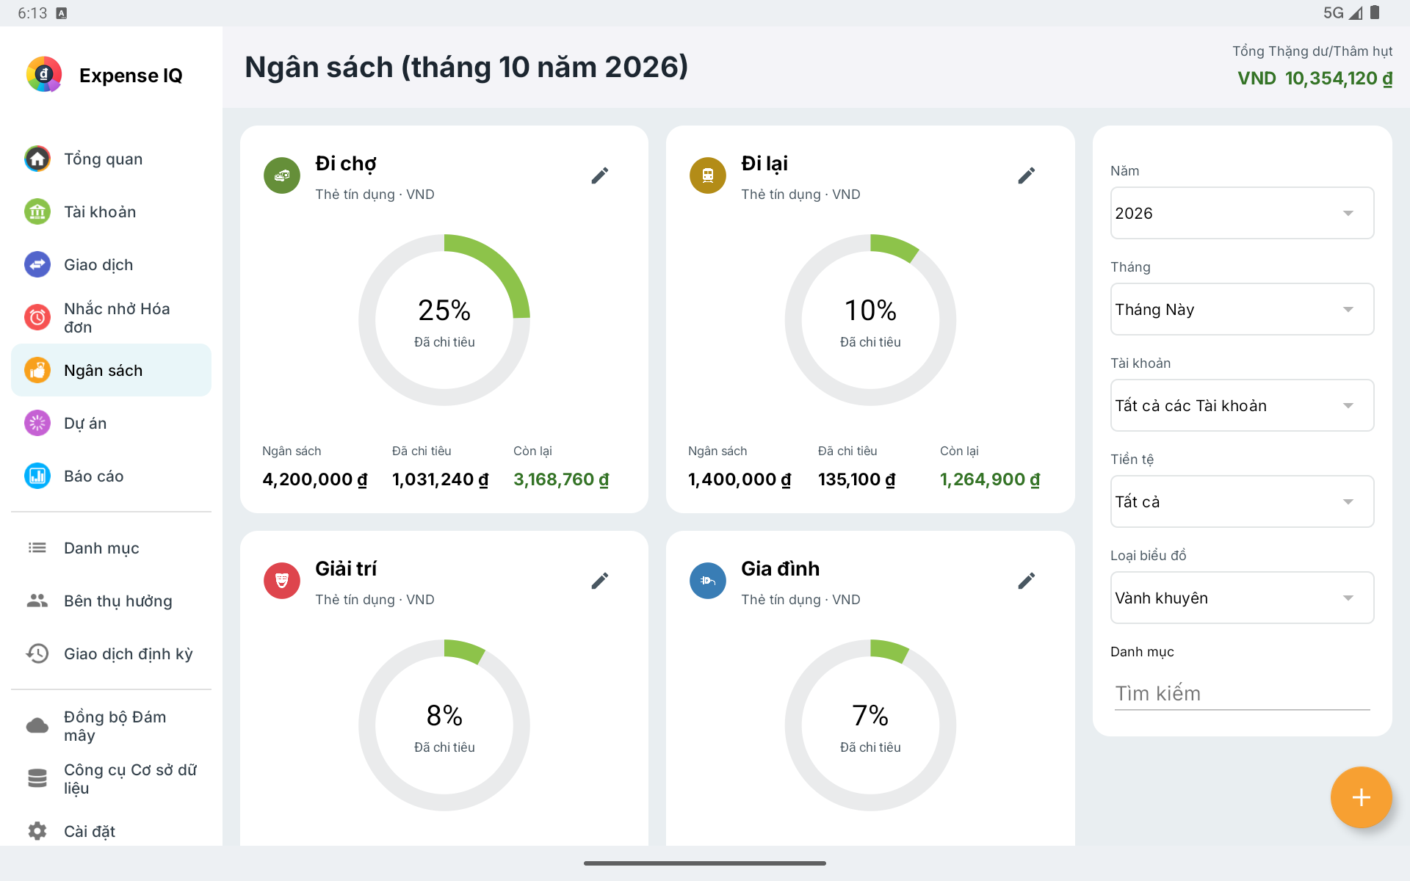Click Đi chợ remaining 3,168,760 ₫

(561, 479)
